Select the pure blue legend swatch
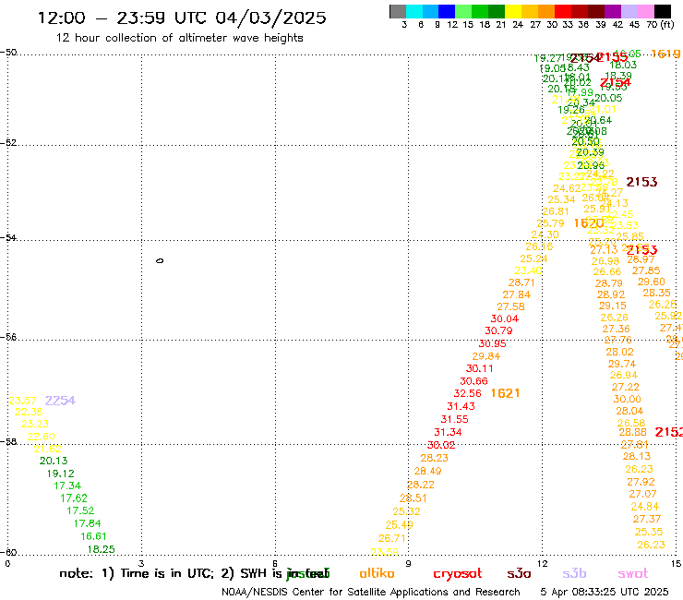Screen dimensions: 683x600 pyautogui.click(x=448, y=11)
